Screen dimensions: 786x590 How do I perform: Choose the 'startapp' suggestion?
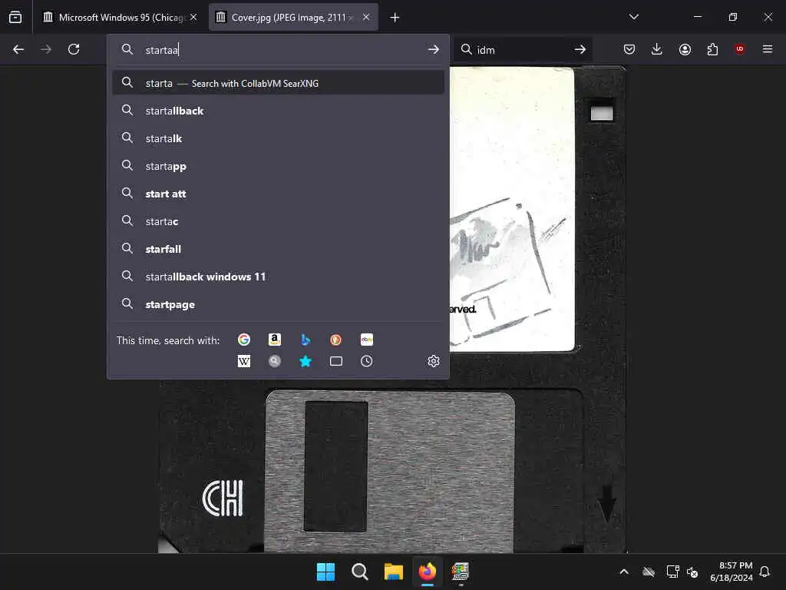click(278, 166)
